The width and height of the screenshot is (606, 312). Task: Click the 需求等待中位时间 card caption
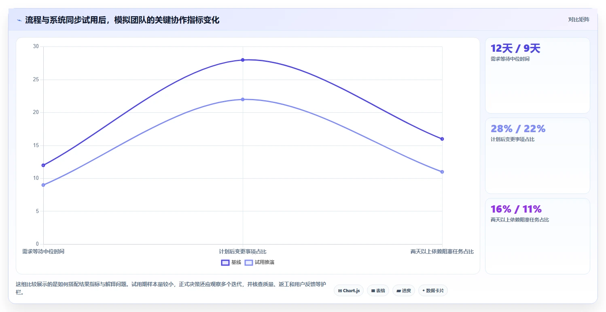pyautogui.click(x=510, y=59)
